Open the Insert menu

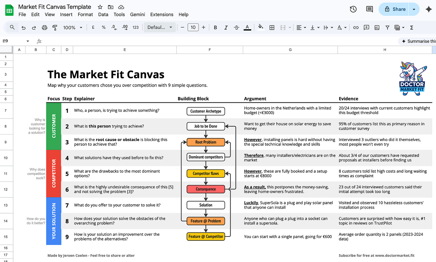coord(66,14)
